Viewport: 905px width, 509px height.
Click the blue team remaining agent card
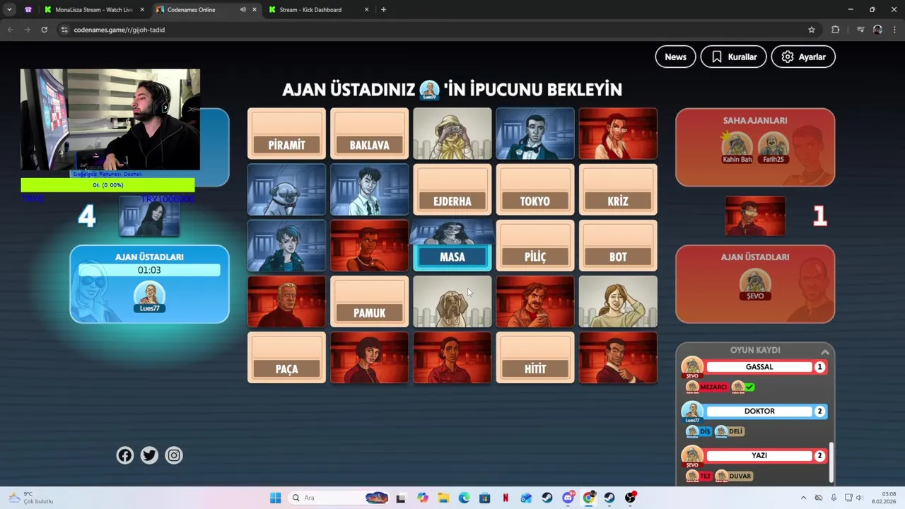tap(149, 216)
